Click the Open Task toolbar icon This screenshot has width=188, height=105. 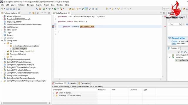pos(73,9)
